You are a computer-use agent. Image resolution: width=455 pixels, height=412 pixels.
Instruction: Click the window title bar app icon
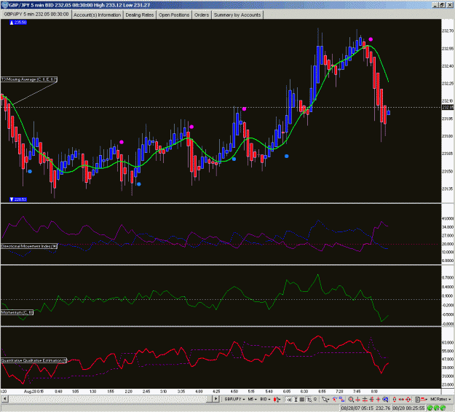click(4, 5)
